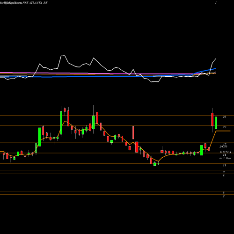
Task: Click the 2 price level label
Action: (x=224, y=196)
